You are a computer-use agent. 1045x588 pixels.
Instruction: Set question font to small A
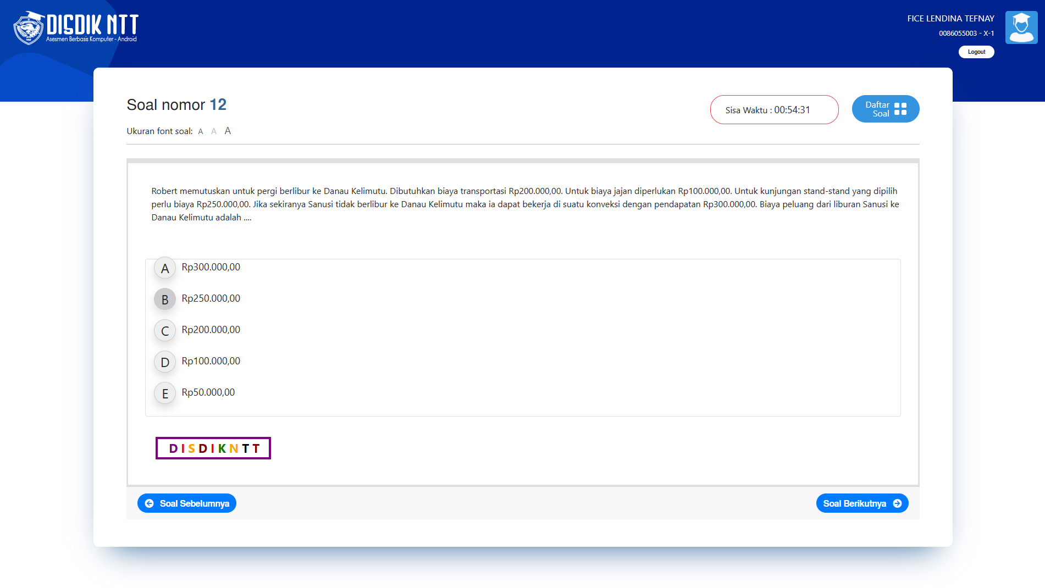point(201,131)
